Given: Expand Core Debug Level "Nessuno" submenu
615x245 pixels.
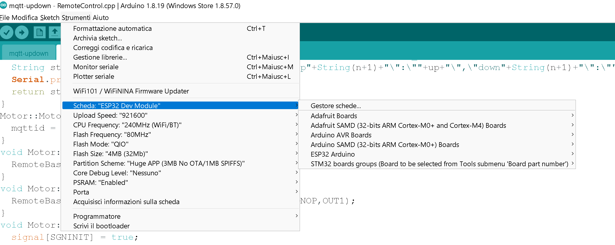Looking at the screenshot, I should [180, 173].
